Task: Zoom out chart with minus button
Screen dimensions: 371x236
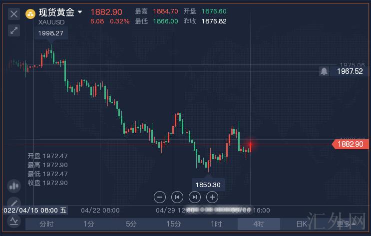Action: pyautogui.click(x=160, y=197)
